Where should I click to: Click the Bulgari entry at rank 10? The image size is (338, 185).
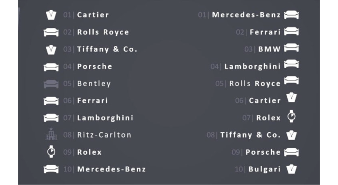pos(265,169)
